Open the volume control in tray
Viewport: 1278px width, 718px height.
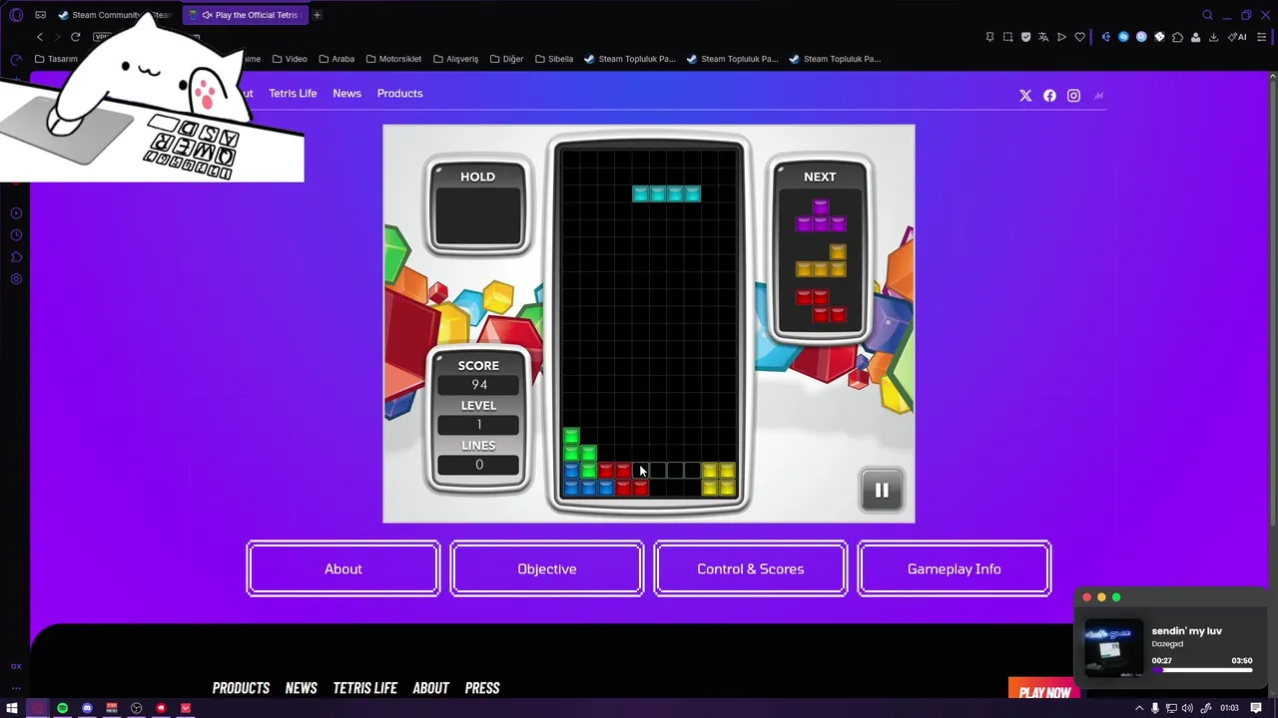tap(1188, 708)
